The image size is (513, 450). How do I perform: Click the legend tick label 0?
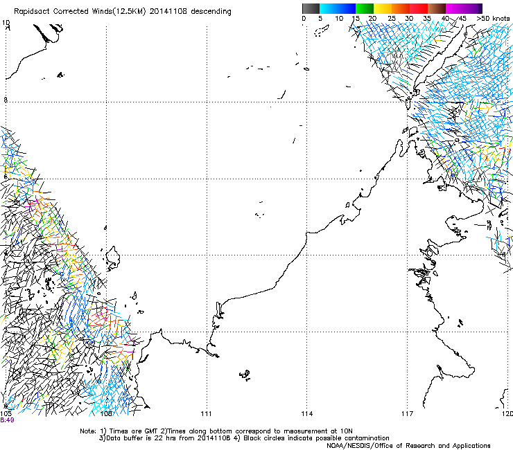pos(304,19)
